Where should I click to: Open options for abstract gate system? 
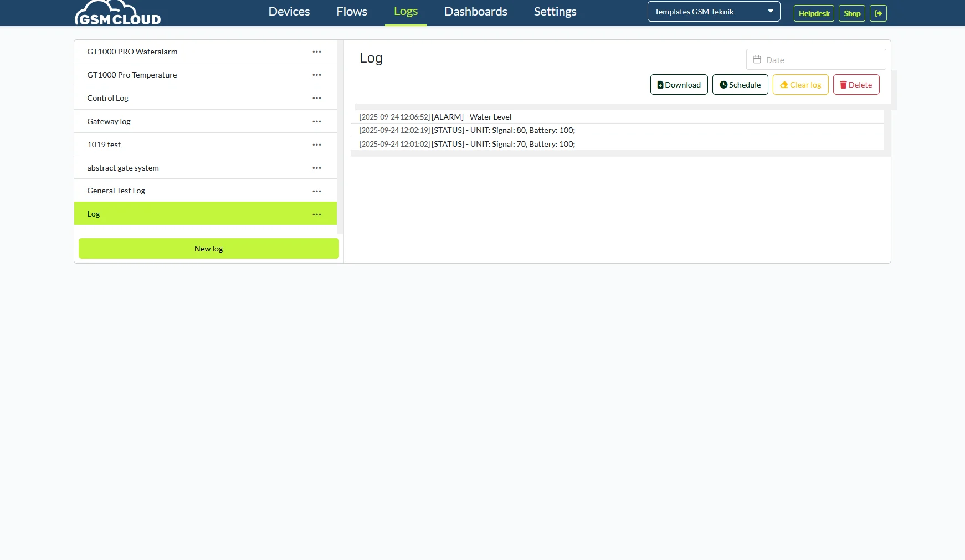317,168
